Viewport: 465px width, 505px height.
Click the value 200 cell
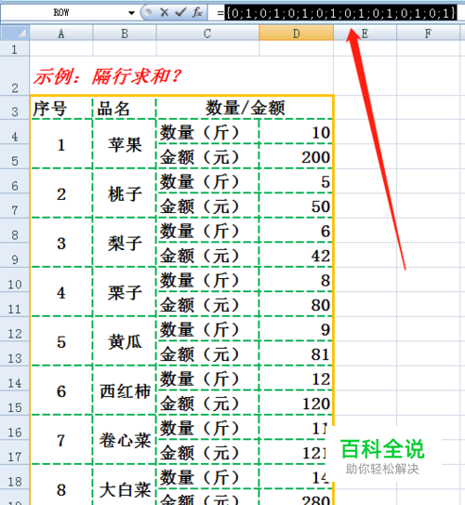coord(296,157)
